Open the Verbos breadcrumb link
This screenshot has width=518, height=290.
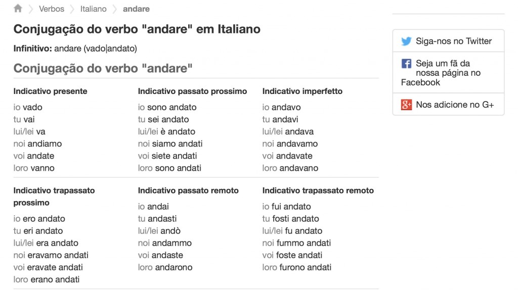tap(52, 9)
